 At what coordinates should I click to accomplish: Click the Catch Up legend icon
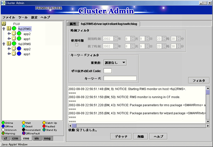click(44, 123)
